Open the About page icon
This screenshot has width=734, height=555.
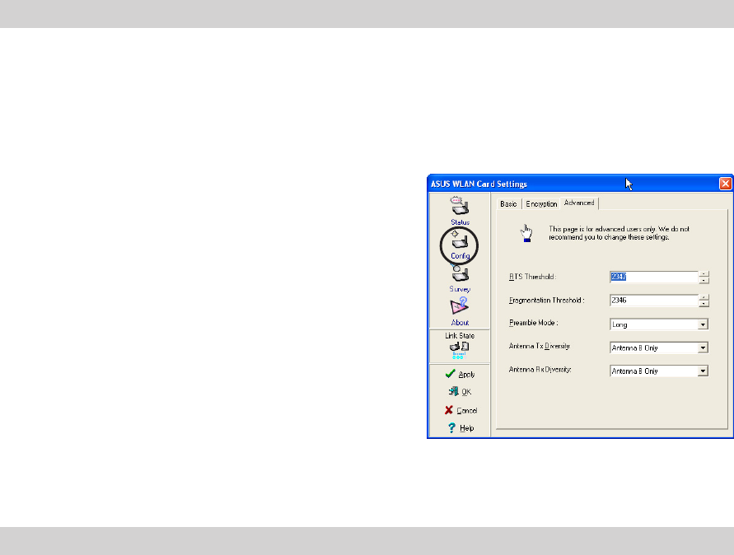(459, 306)
